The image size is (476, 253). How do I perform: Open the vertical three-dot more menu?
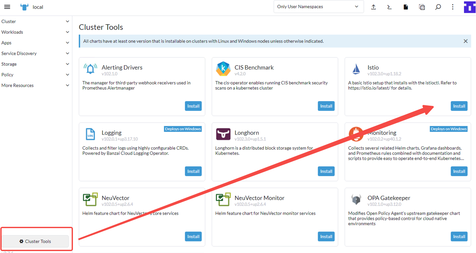[453, 7]
